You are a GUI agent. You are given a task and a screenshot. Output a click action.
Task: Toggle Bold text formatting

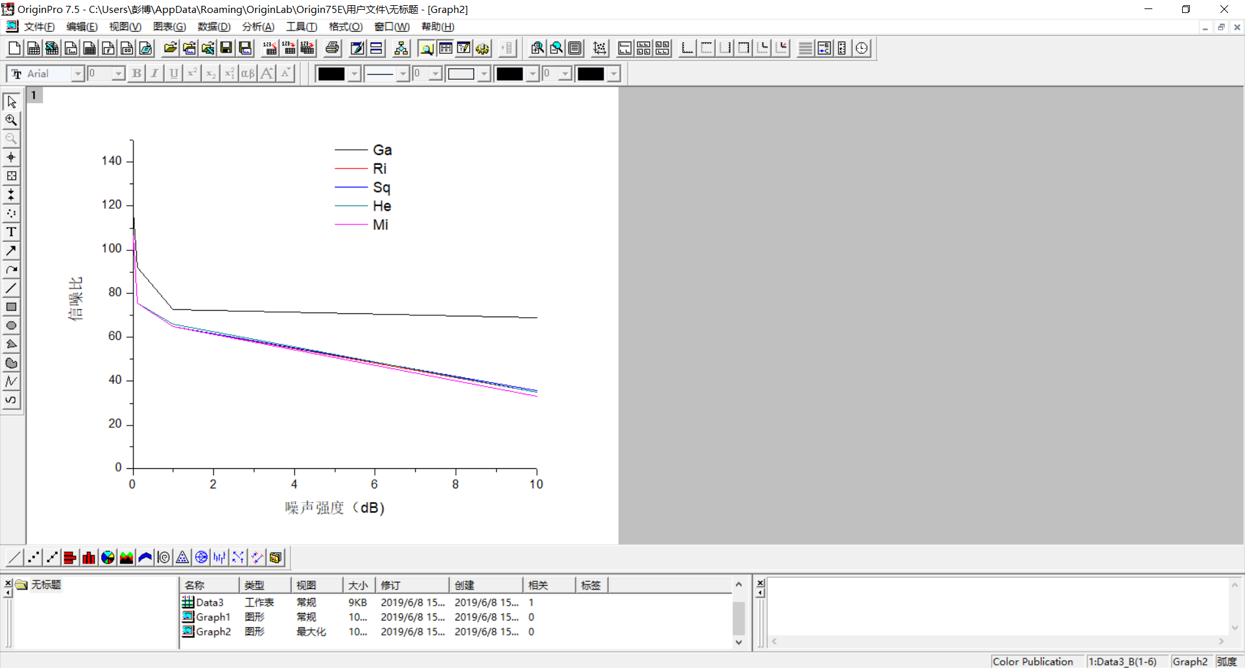(136, 74)
